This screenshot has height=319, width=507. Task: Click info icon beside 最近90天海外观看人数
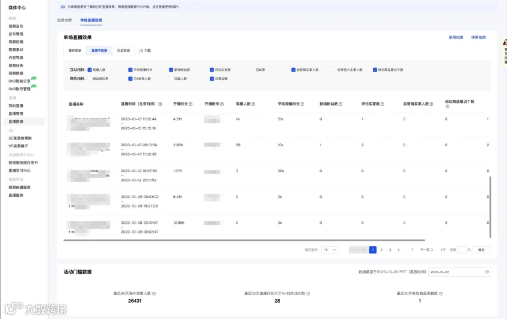[154, 294]
